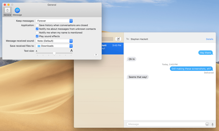Viewport: 219px width, 131px height.
Task: Switch to the iMessage preferences tab
Action: click(17, 12)
